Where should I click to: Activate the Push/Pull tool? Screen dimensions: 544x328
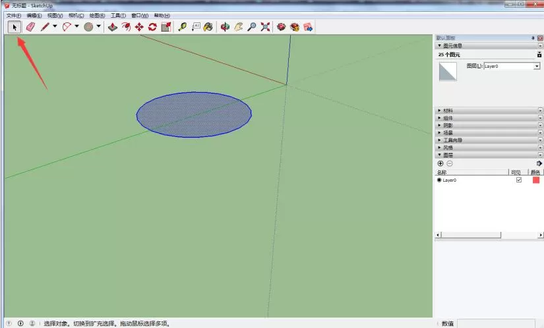point(112,27)
